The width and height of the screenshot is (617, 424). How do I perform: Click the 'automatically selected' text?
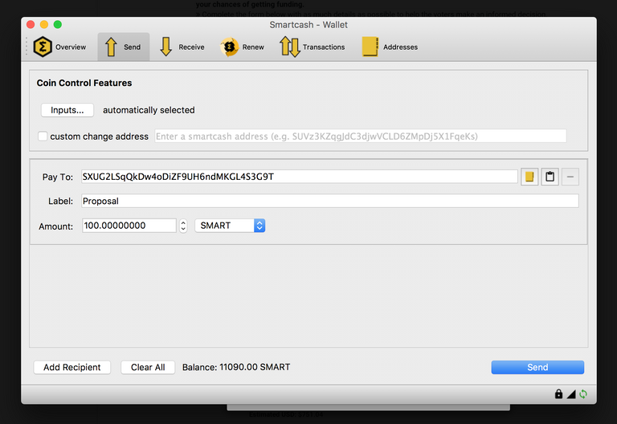pyautogui.click(x=149, y=110)
